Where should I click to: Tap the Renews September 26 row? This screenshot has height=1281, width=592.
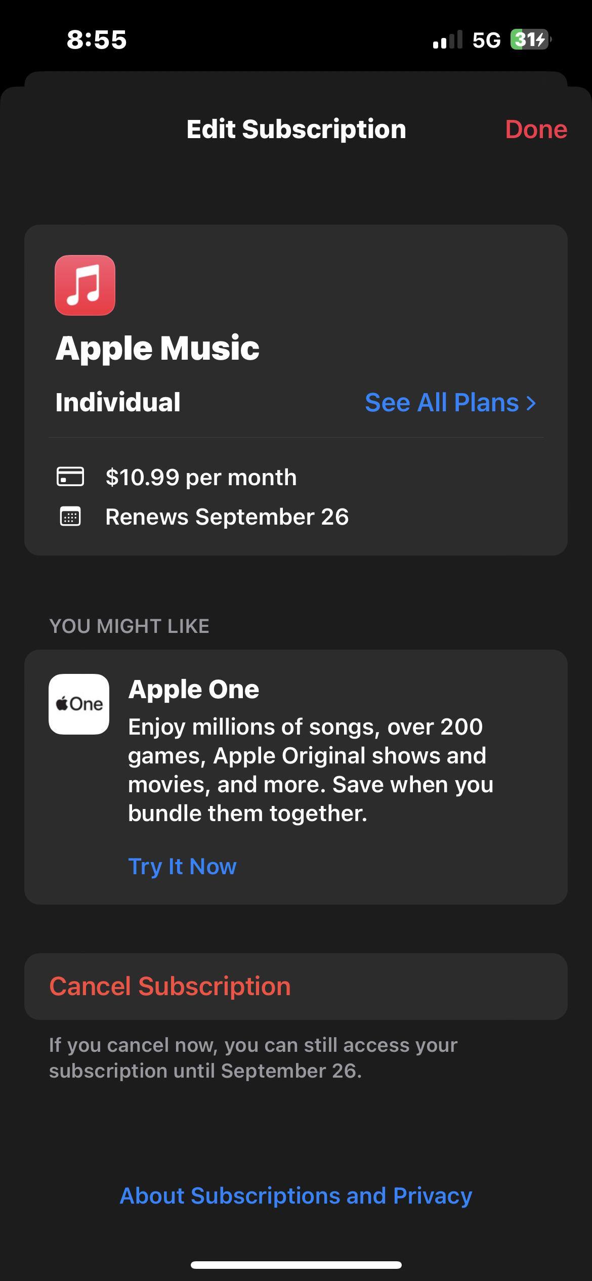click(x=227, y=517)
